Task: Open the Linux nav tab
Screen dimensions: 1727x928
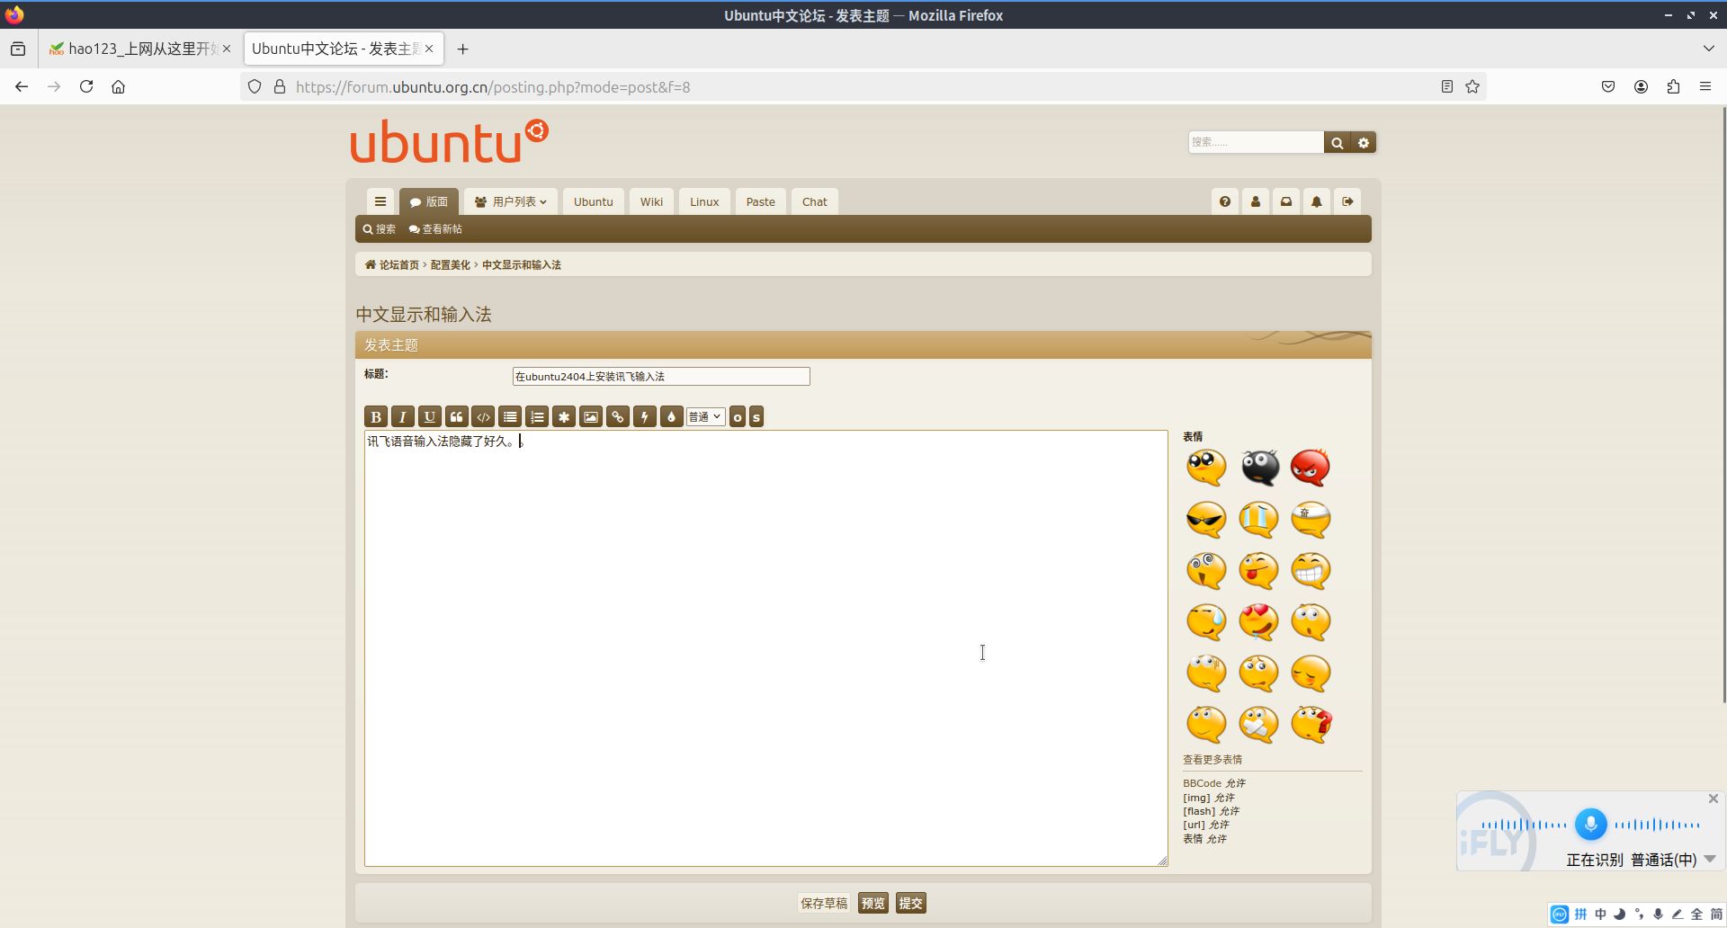Action: [x=704, y=201]
